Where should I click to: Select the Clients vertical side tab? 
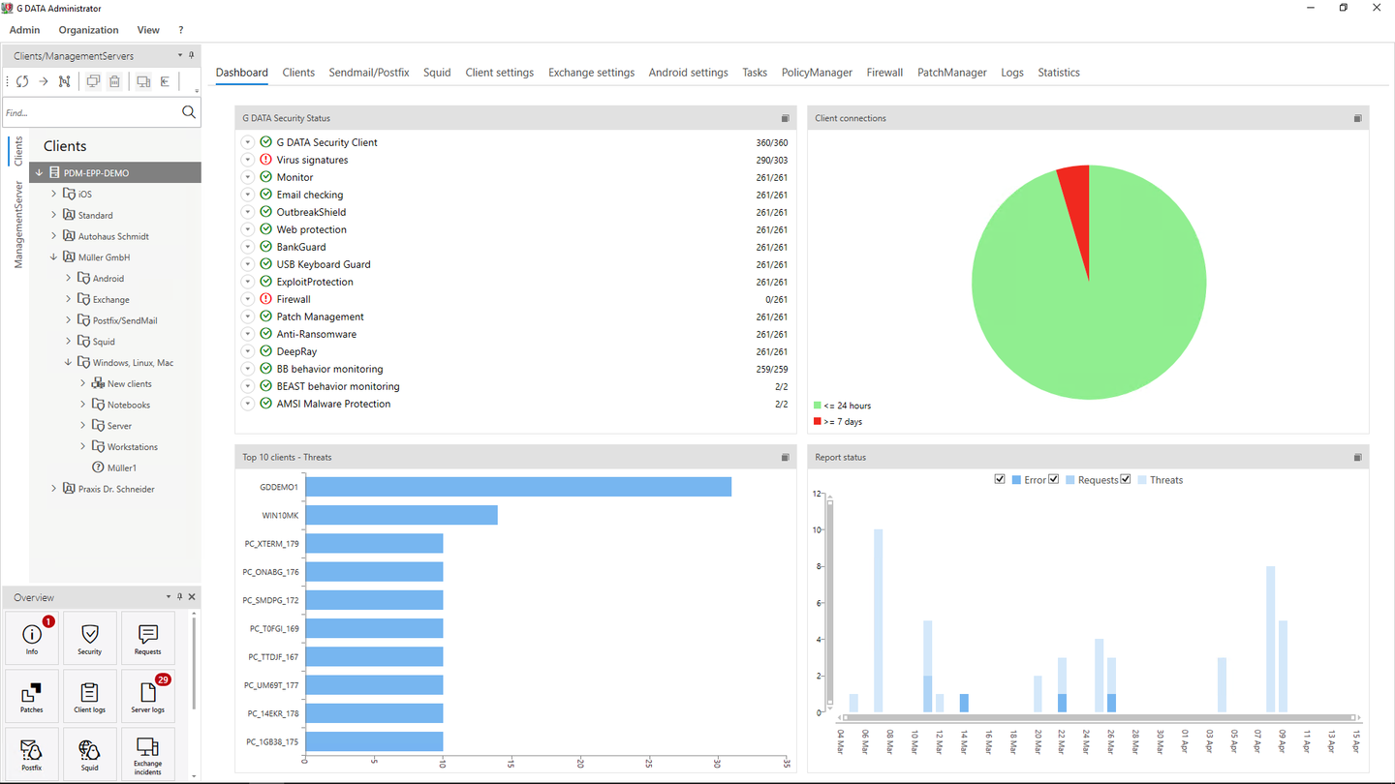[18, 151]
